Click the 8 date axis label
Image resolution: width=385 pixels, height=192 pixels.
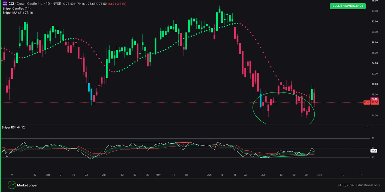[x=222, y=175]
